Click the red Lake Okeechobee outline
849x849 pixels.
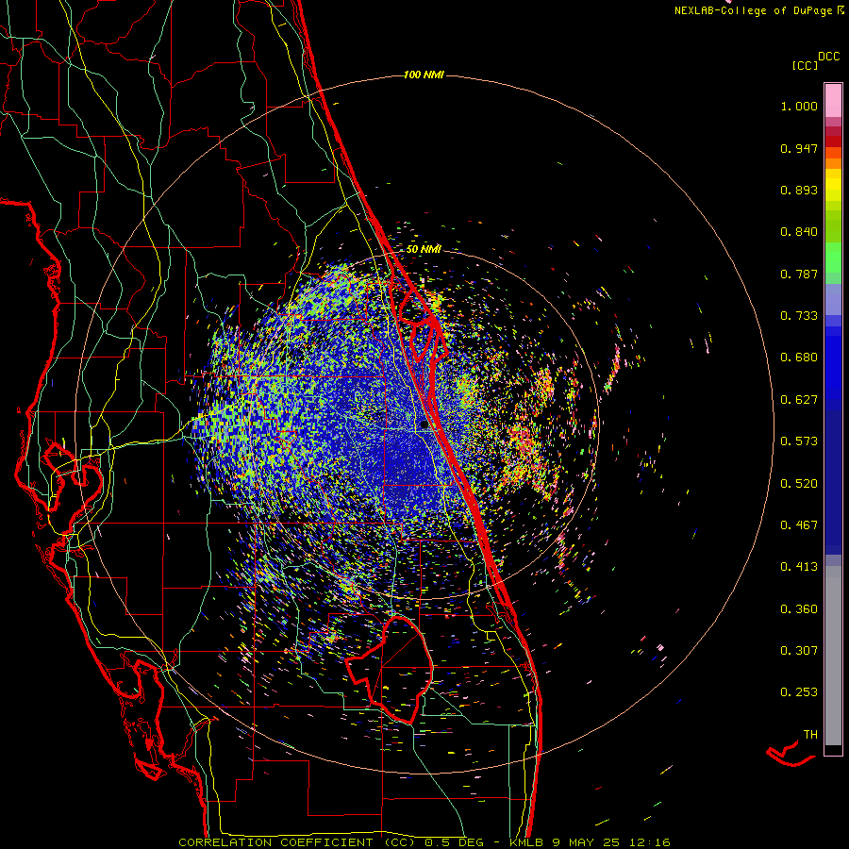389,670
